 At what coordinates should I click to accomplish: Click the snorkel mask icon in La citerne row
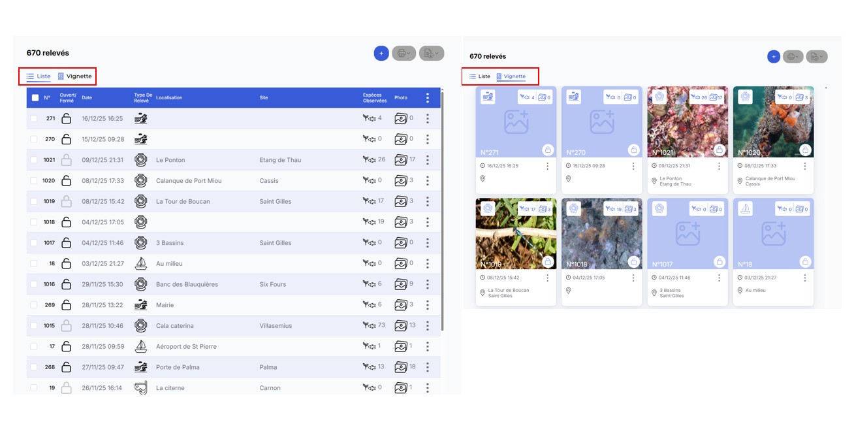[140, 388]
